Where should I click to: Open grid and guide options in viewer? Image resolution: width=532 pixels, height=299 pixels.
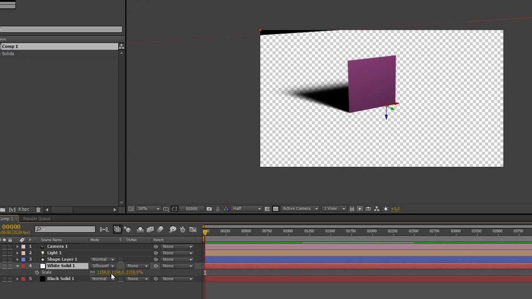(x=166, y=209)
